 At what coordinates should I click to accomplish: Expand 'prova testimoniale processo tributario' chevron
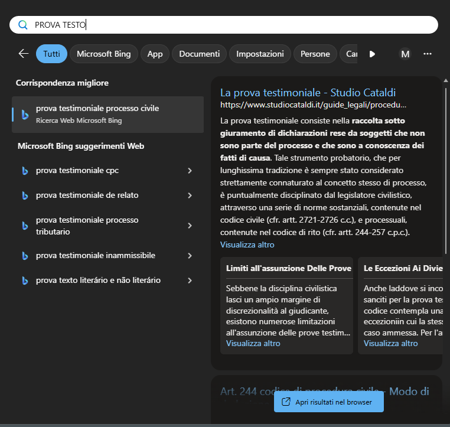click(190, 226)
